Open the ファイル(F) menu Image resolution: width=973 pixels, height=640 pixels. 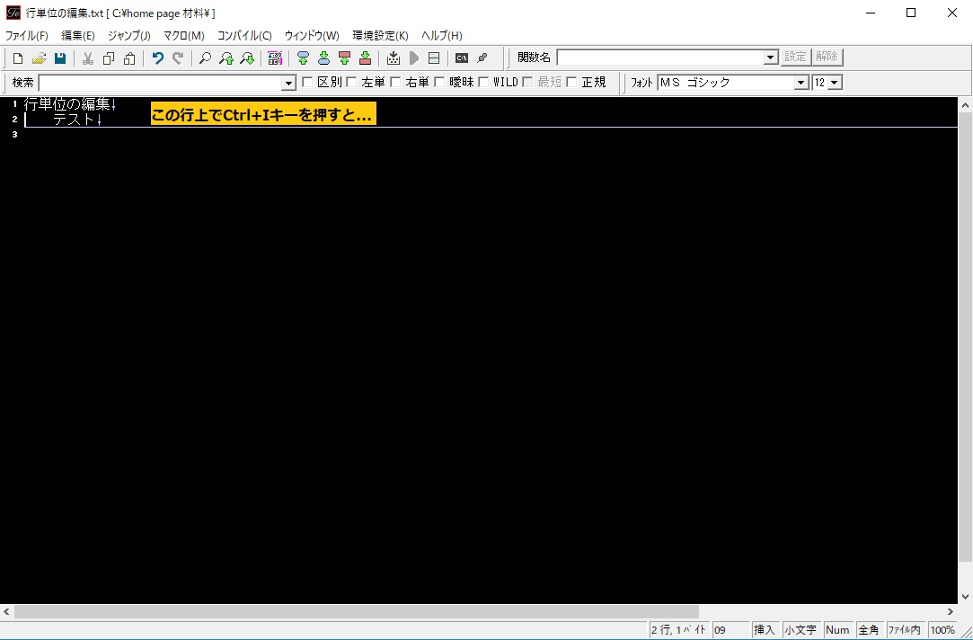tap(27, 35)
